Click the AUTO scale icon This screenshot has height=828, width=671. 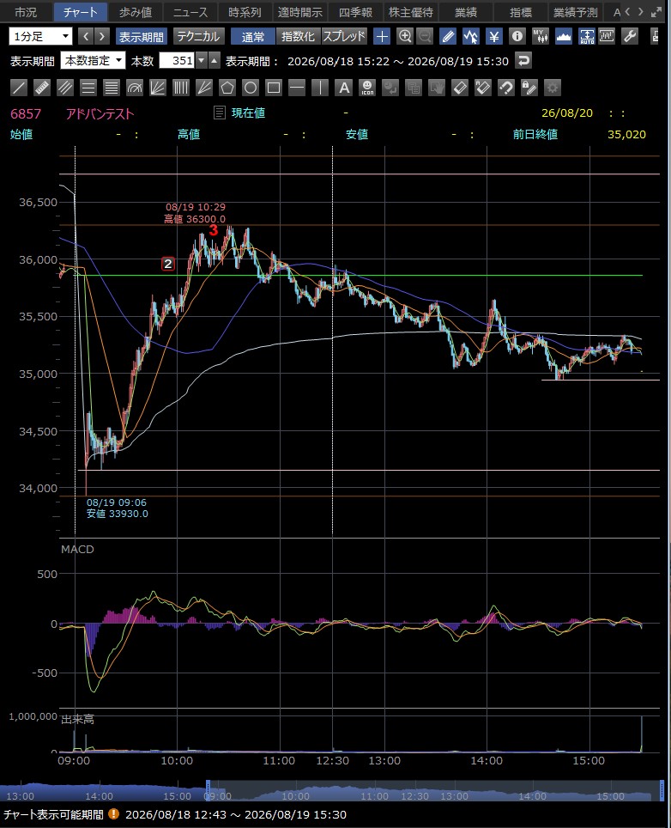click(587, 36)
